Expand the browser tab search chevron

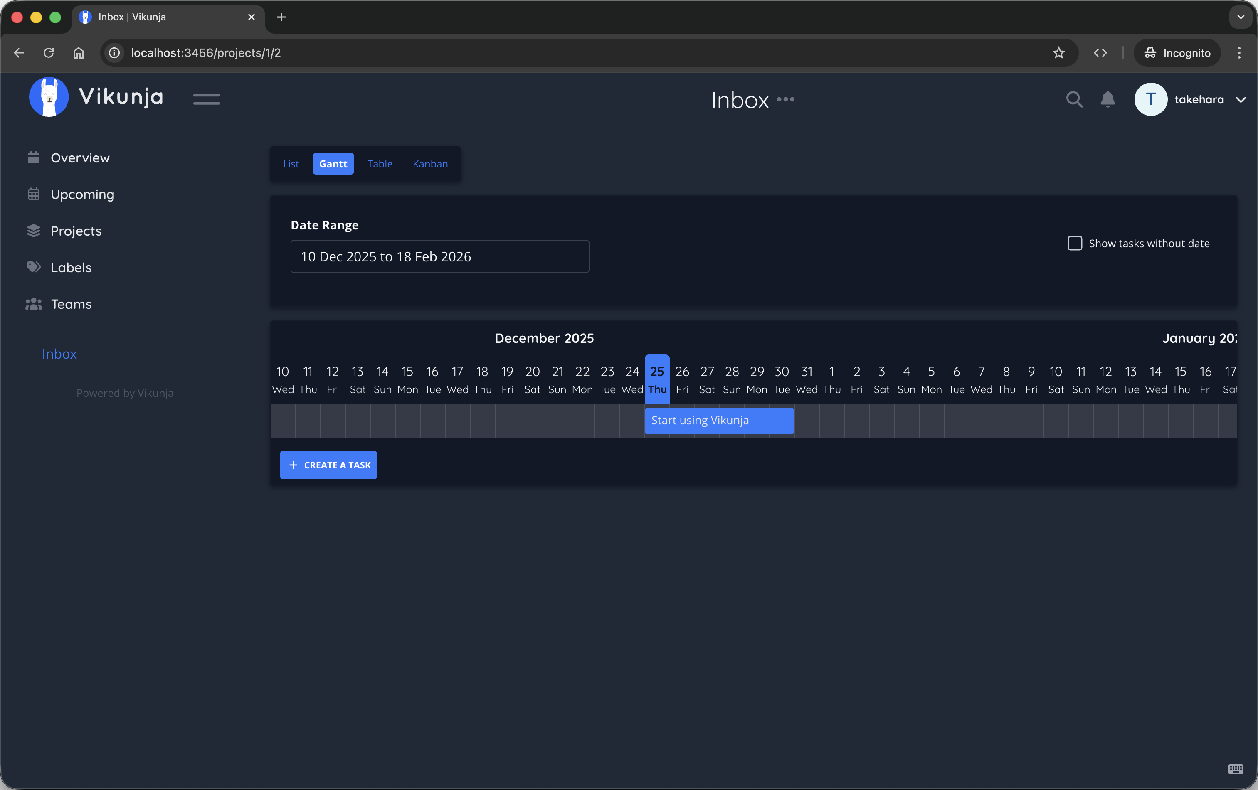[x=1240, y=17]
